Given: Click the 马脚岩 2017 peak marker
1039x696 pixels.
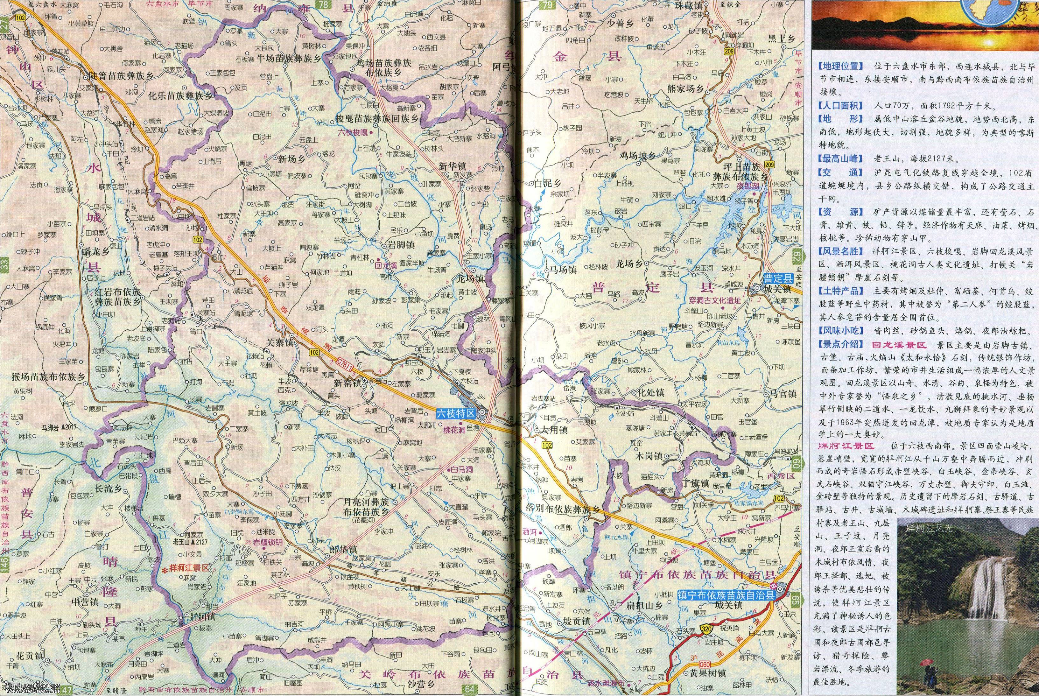Looking at the screenshot, I should 63,426.
